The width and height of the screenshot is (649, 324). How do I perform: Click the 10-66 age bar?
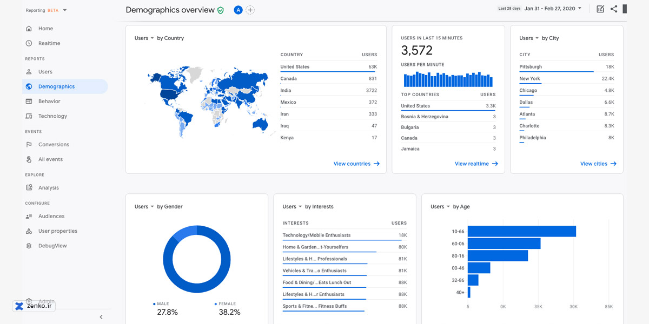tap(521, 231)
